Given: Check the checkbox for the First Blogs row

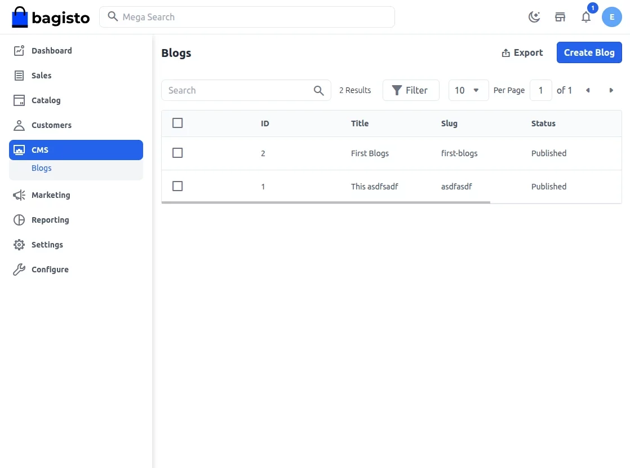Looking at the screenshot, I should [x=178, y=153].
